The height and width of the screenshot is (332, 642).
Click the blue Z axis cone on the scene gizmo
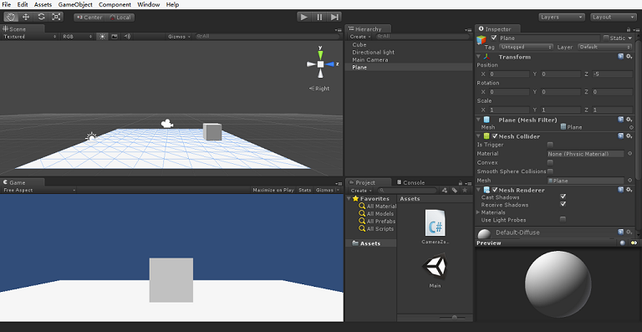coord(330,64)
